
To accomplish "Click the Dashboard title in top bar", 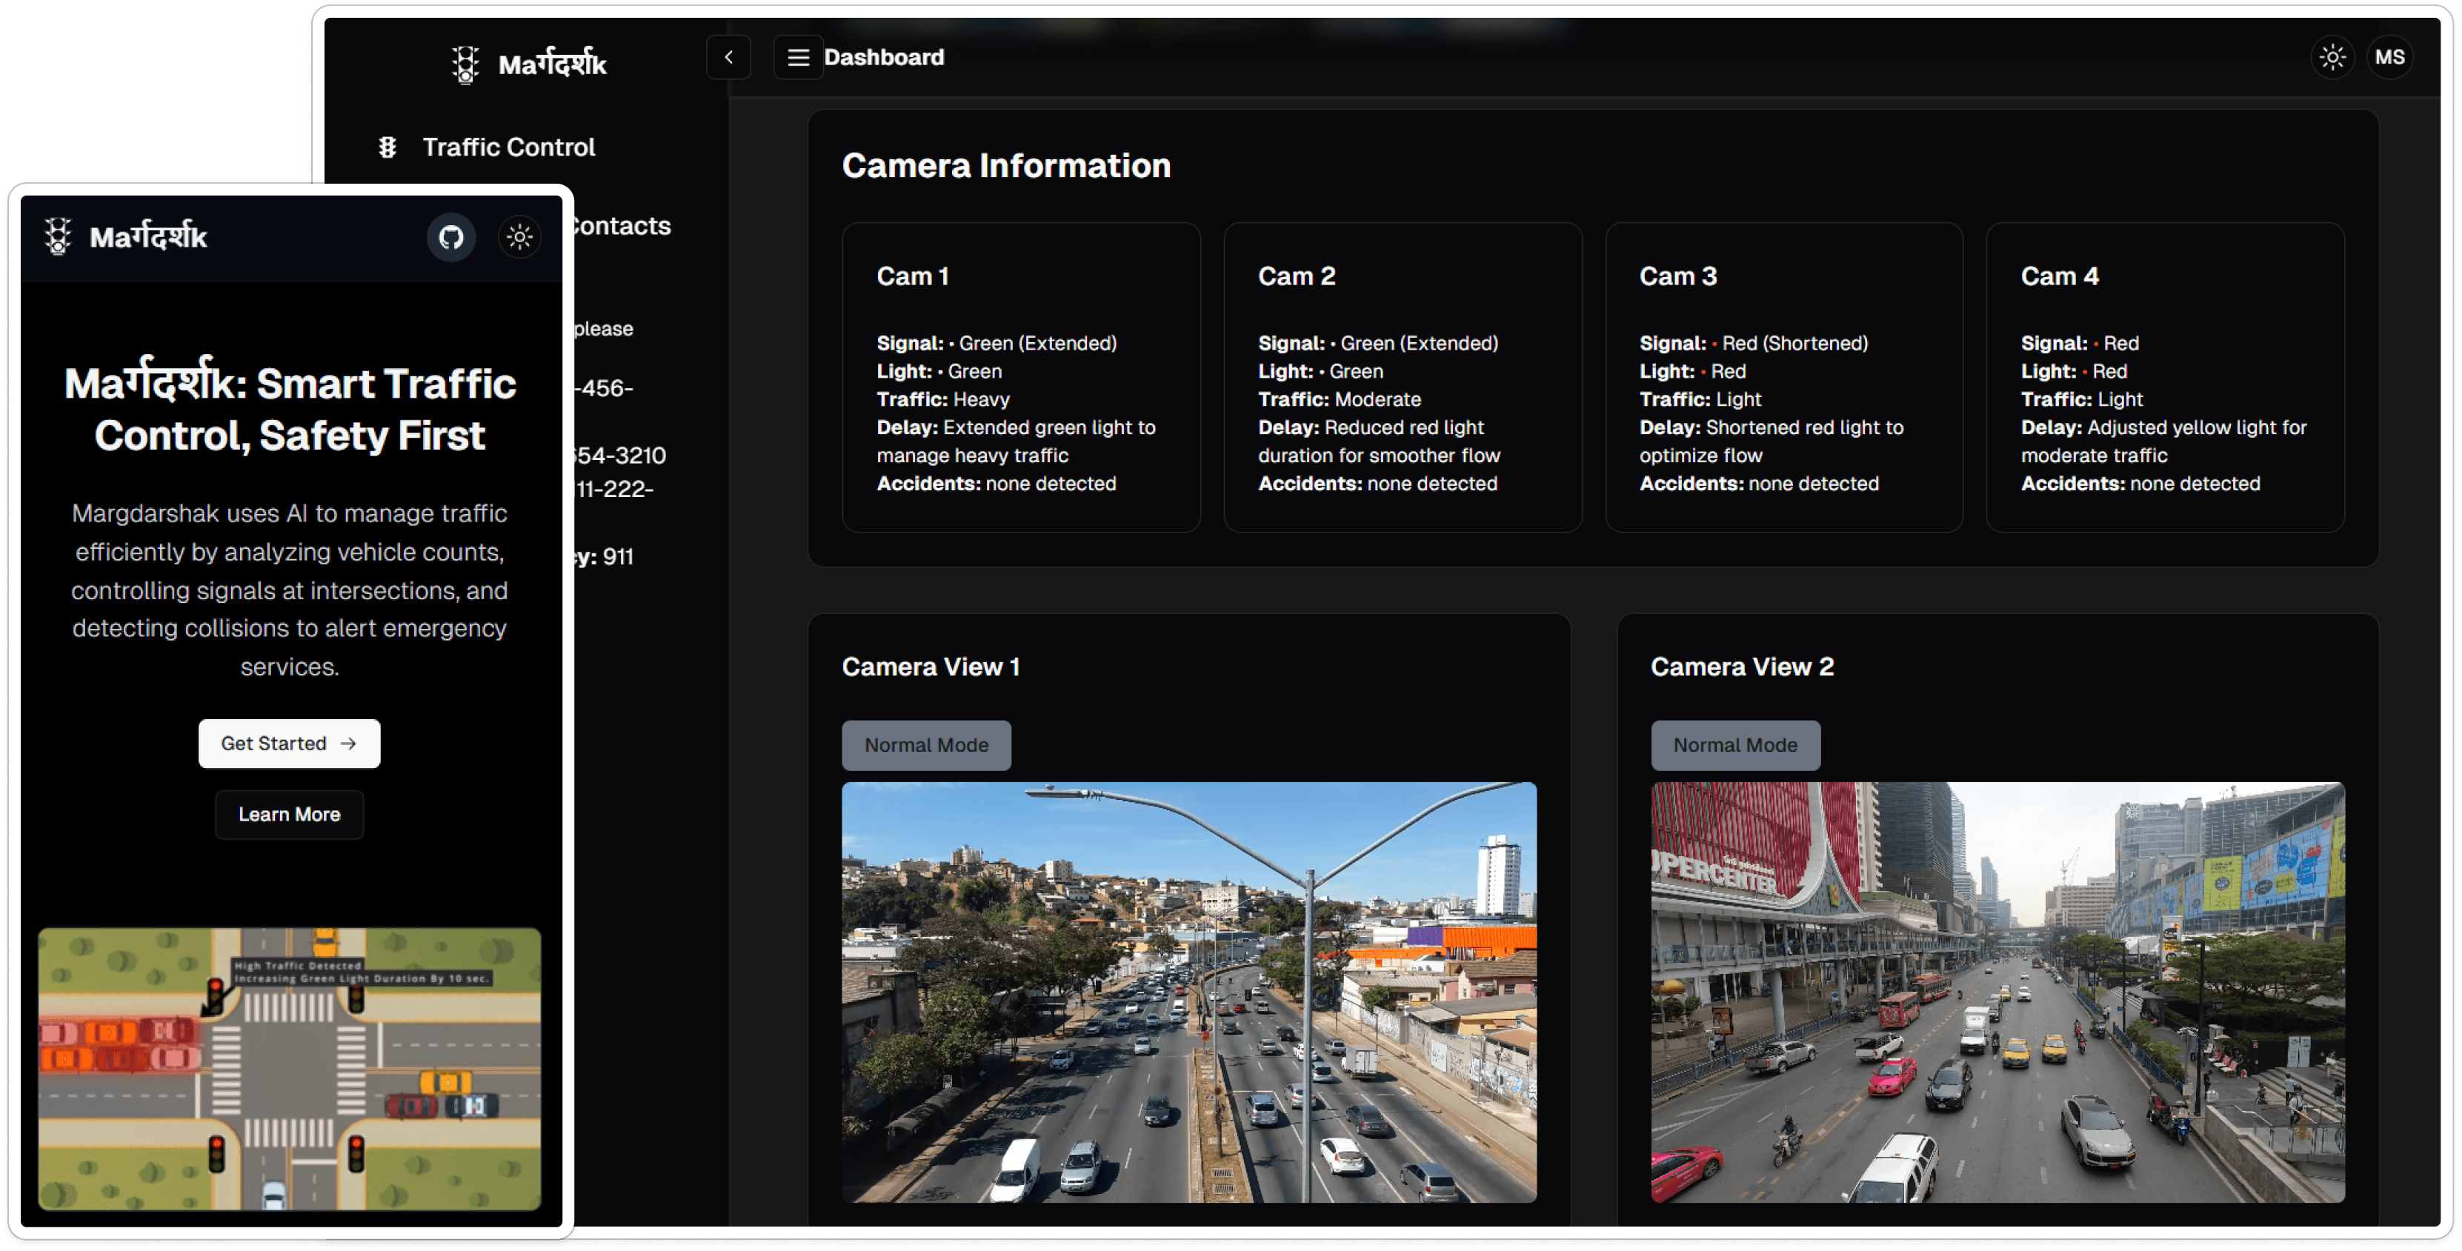I will click(883, 57).
